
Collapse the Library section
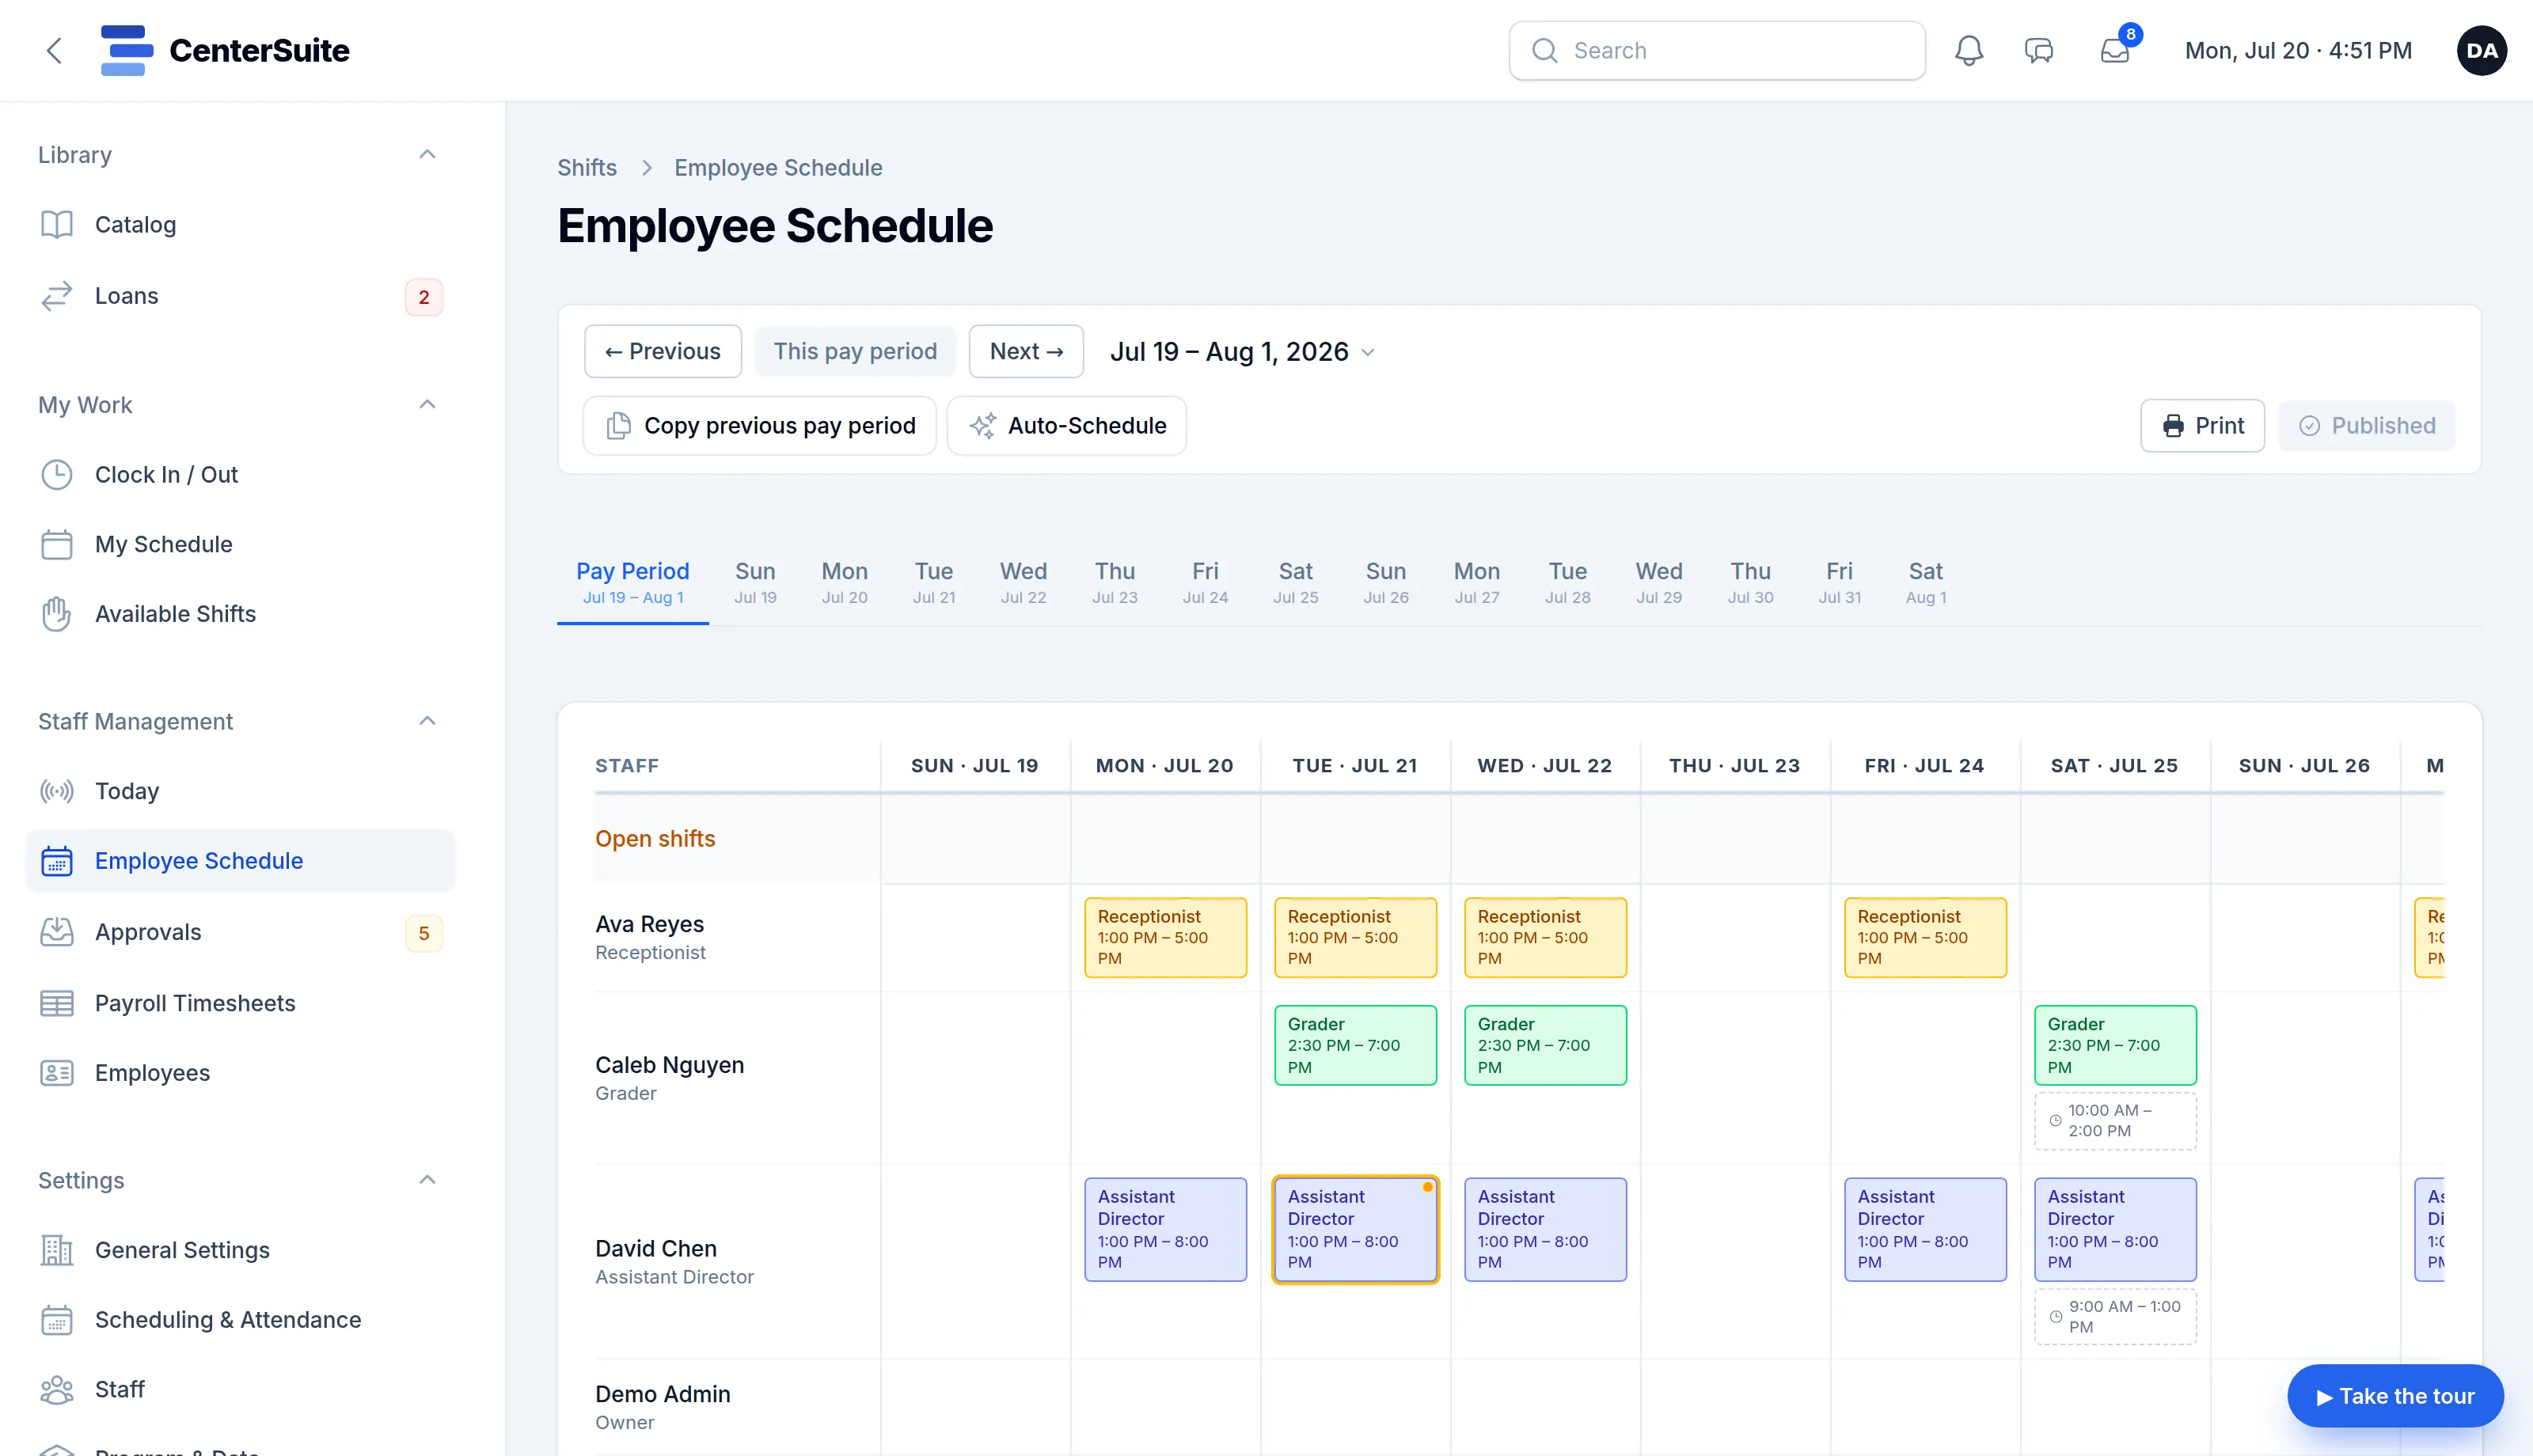pos(427,154)
